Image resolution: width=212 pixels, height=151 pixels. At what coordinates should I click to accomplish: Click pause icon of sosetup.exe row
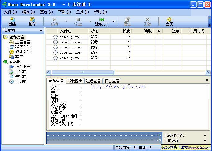[55, 47]
